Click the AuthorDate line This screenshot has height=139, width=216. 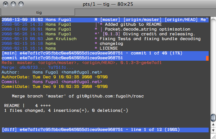click(x=55, y=77)
